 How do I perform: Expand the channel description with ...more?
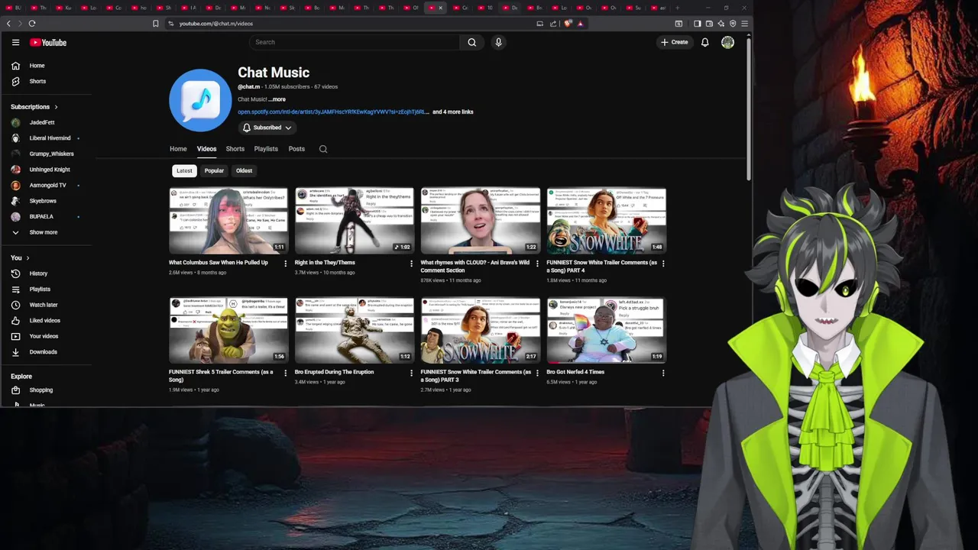(277, 99)
